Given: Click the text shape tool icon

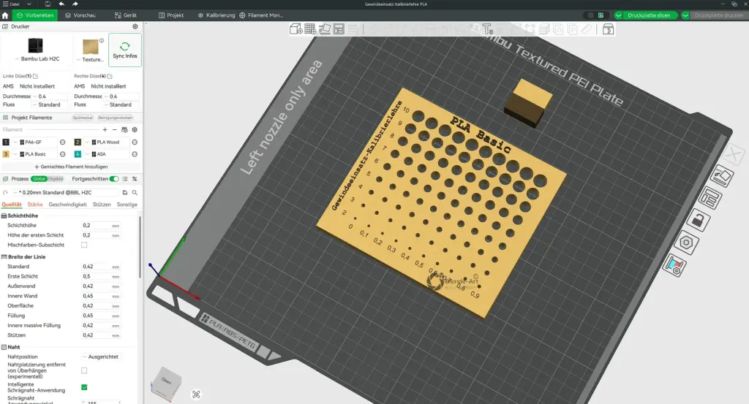Looking at the screenshot, I should [x=486, y=29].
